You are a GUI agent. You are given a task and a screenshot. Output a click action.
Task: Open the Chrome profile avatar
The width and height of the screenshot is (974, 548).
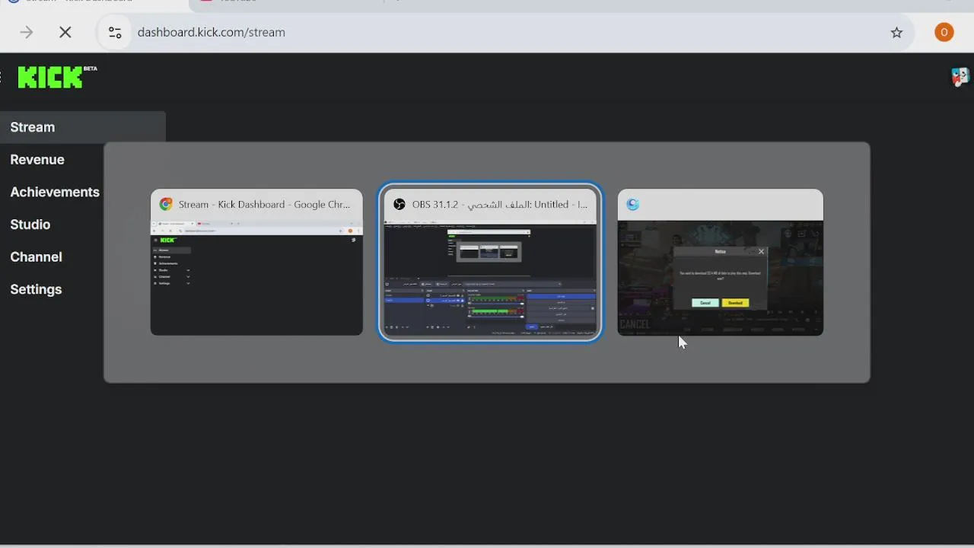[x=944, y=32]
